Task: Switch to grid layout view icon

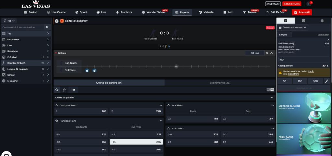Action: point(272,90)
